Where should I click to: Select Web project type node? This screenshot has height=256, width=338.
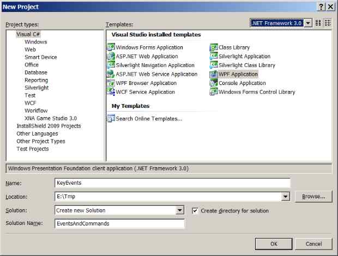pyautogui.click(x=30, y=50)
